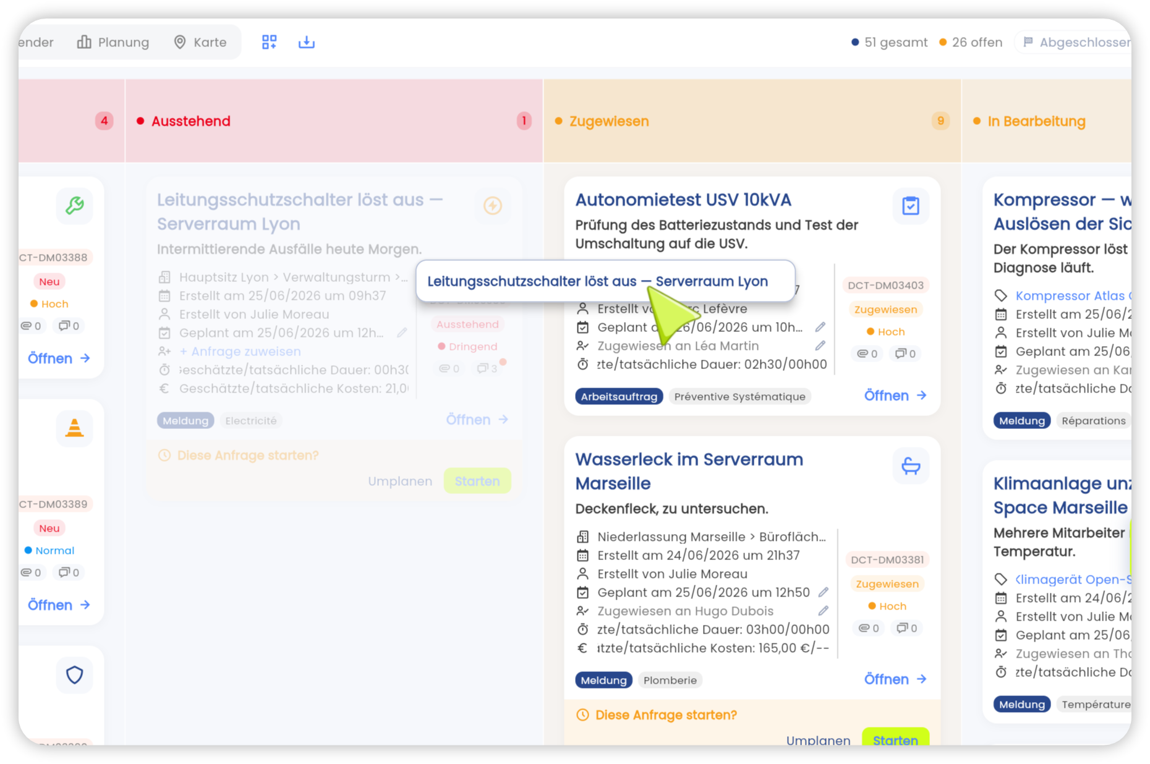The image size is (1150, 764).
Task: Click the Arbeitsauftrag tag
Action: (619, 396)
